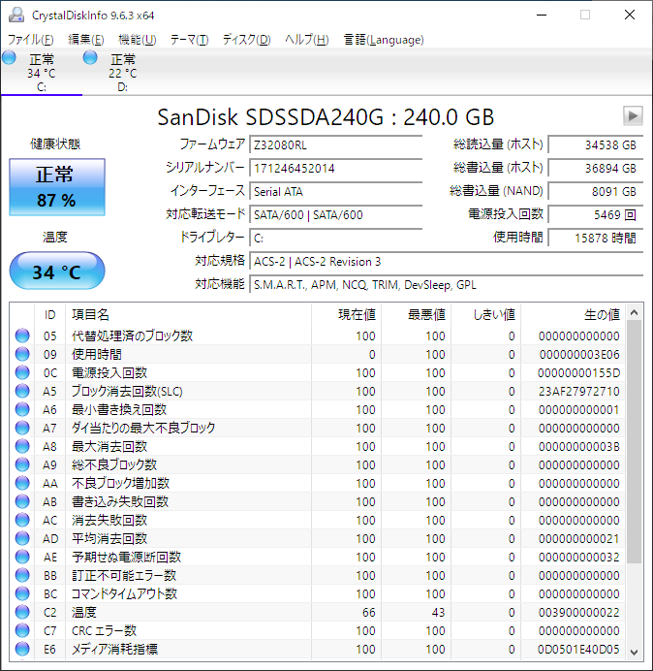Click the power-on hours value 15878 時間
This screenshot has height=671, width=653.
595,238
